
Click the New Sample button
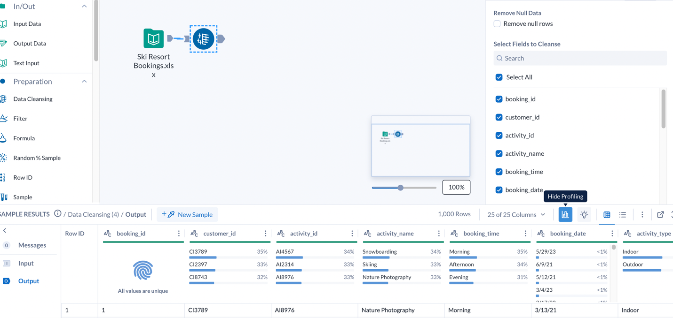pos(187,214)
